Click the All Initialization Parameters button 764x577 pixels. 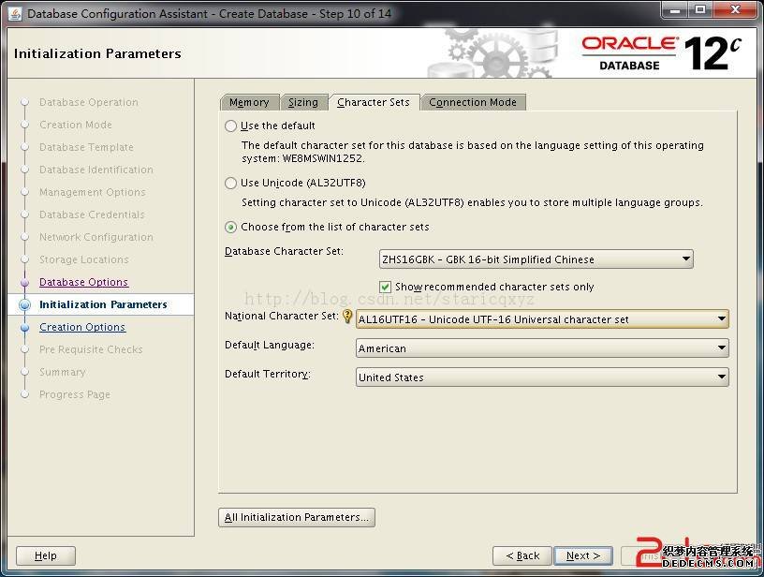pos(297,517)
